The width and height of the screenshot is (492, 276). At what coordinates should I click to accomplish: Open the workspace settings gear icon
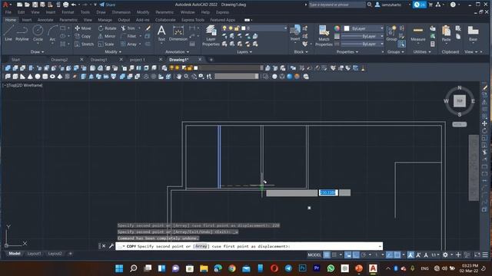pyautogui.click(x=445, y=255)
